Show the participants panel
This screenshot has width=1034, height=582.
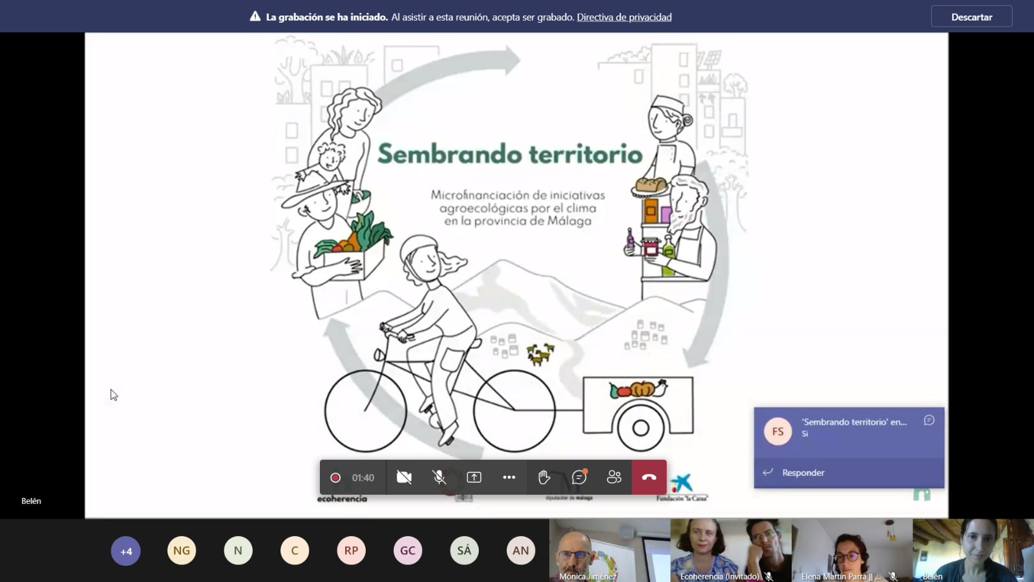point(614,477)
